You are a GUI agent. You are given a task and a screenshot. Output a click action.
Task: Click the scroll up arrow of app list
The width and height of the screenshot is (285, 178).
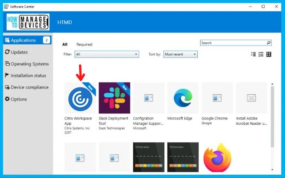(272, 84)
